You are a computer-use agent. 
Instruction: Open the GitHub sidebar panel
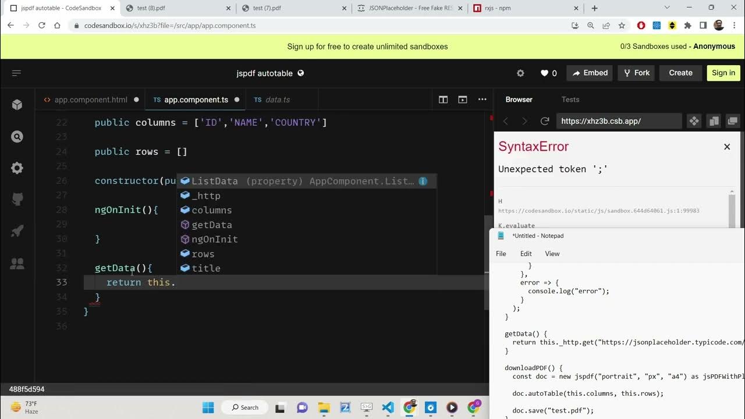pyautogui.click(x=17, y=200)
